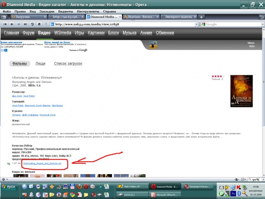
Task: Open the Закладки menu
Action: coord(47,11)
